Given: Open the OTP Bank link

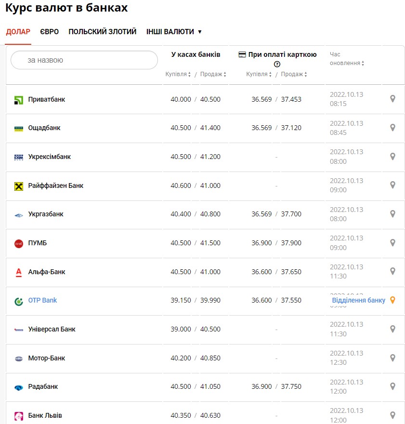Looking at the screenshot, I should point(42,300).
